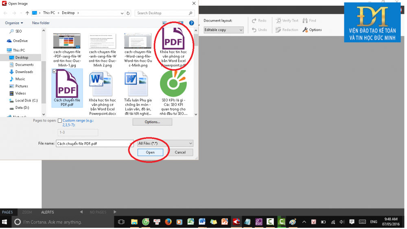Select Data (D:) drive in the sidebar
This screenshot has height=229, width=407.
(19, 108)
